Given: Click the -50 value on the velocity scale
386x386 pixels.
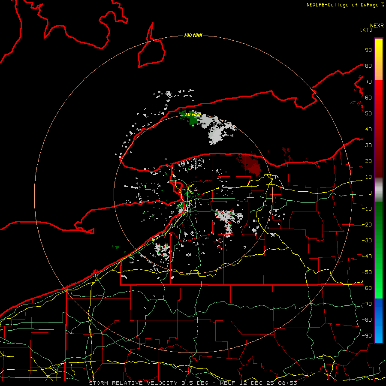Looking at the screenshot, I should pos(367,272).
